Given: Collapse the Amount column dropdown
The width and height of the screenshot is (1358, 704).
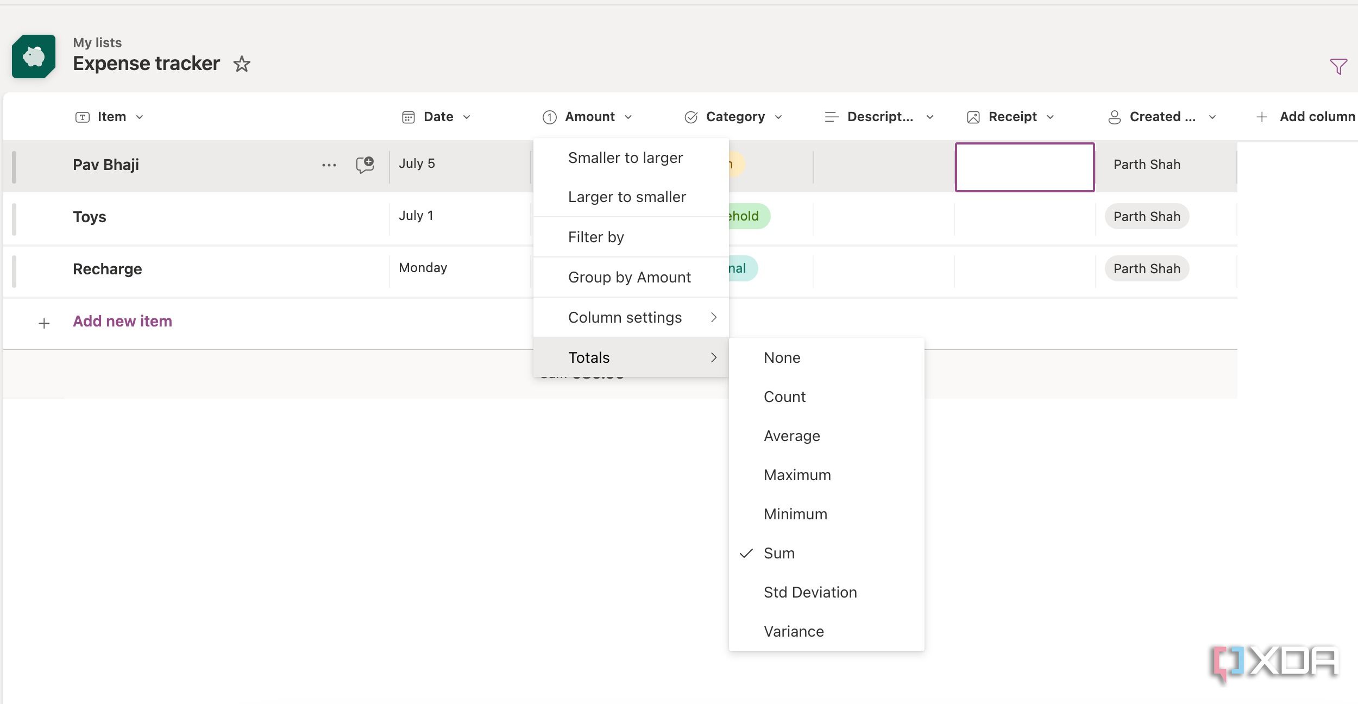Looking at the screenshot, I should point(628,117).
